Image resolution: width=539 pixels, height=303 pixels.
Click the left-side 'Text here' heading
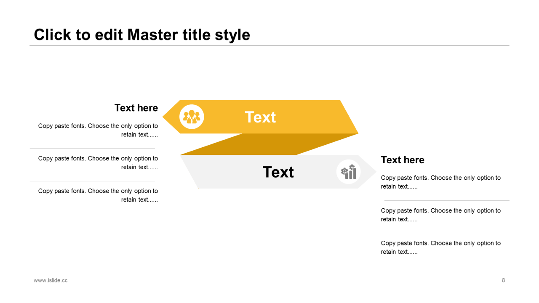tap(136, 108)
